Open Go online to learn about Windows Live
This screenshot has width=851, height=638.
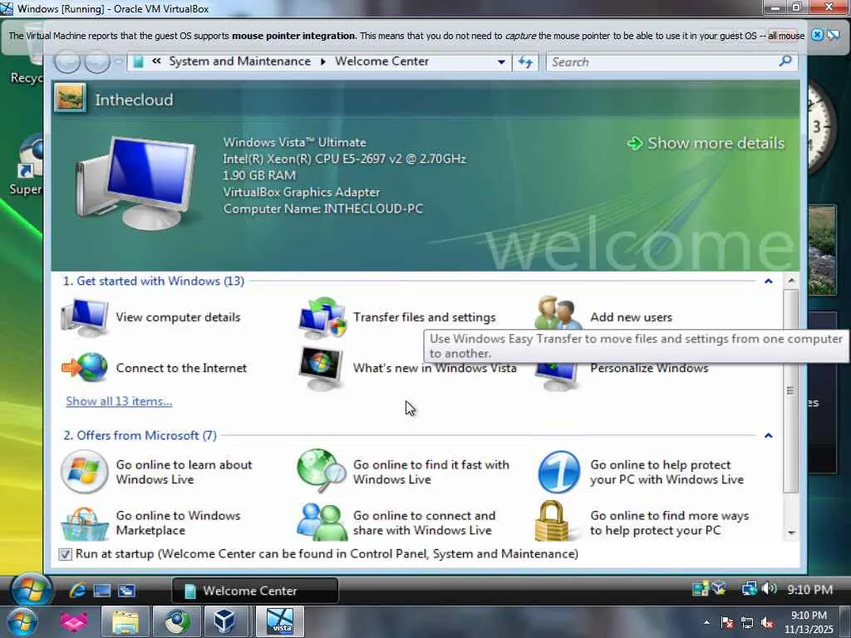point(157,472)
